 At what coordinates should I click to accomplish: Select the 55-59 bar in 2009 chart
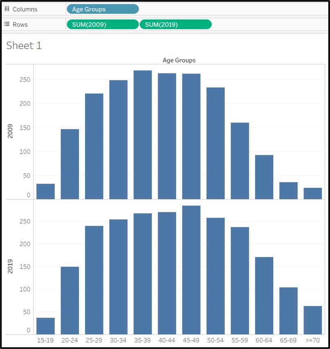(240, 161)
